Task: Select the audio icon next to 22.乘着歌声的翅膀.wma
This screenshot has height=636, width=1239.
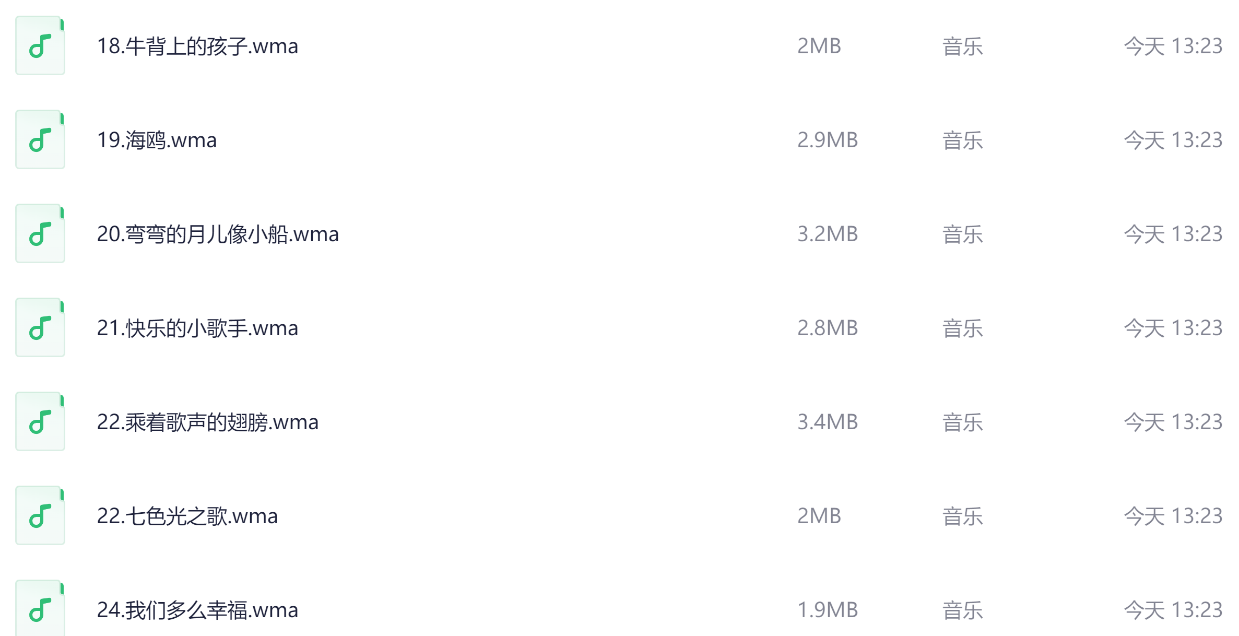Action: pos(40,422)
